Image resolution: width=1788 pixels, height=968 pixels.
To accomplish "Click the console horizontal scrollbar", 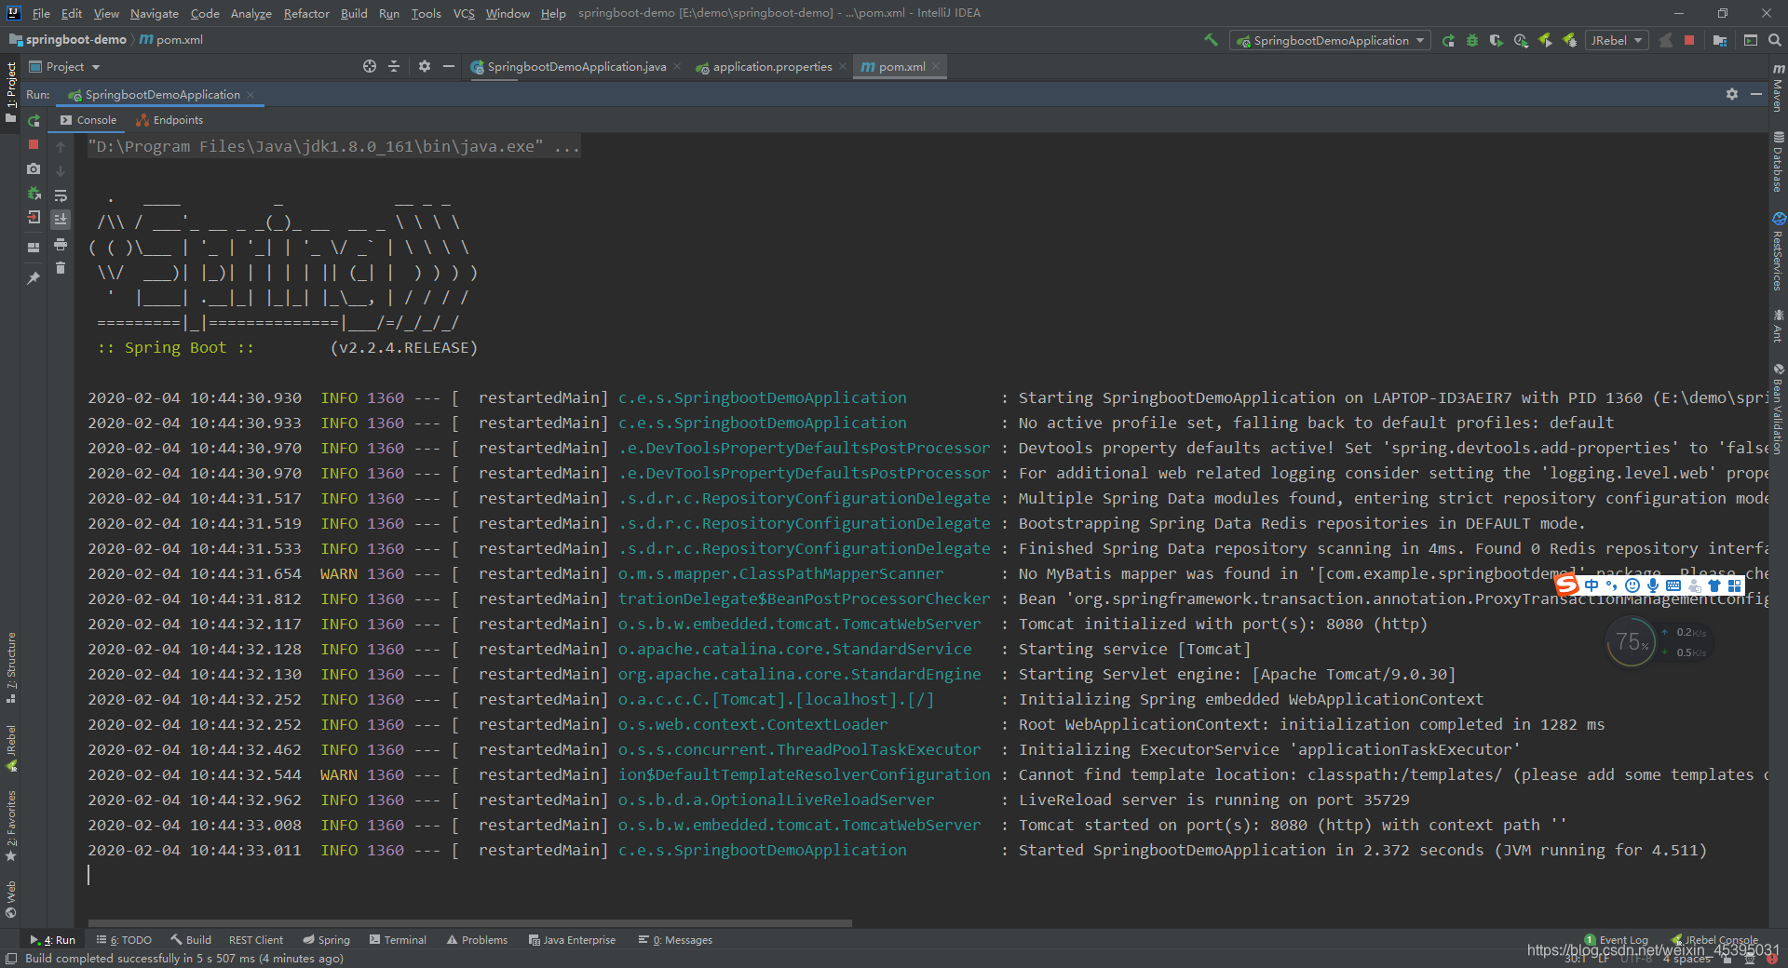I will point(470,923).
